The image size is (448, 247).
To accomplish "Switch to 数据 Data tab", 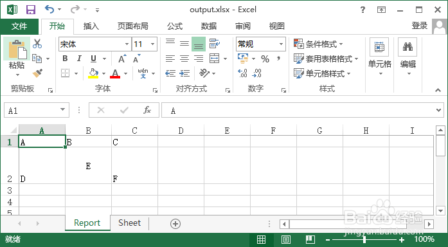I will (209, 26).
